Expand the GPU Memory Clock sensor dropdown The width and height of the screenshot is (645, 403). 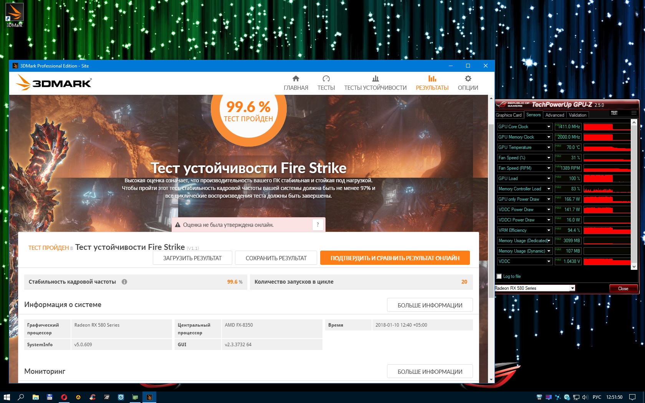coord(549,137)
